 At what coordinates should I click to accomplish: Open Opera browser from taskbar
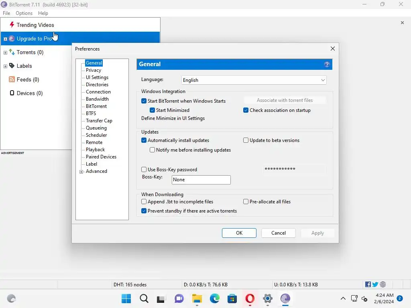coord(250,298)
